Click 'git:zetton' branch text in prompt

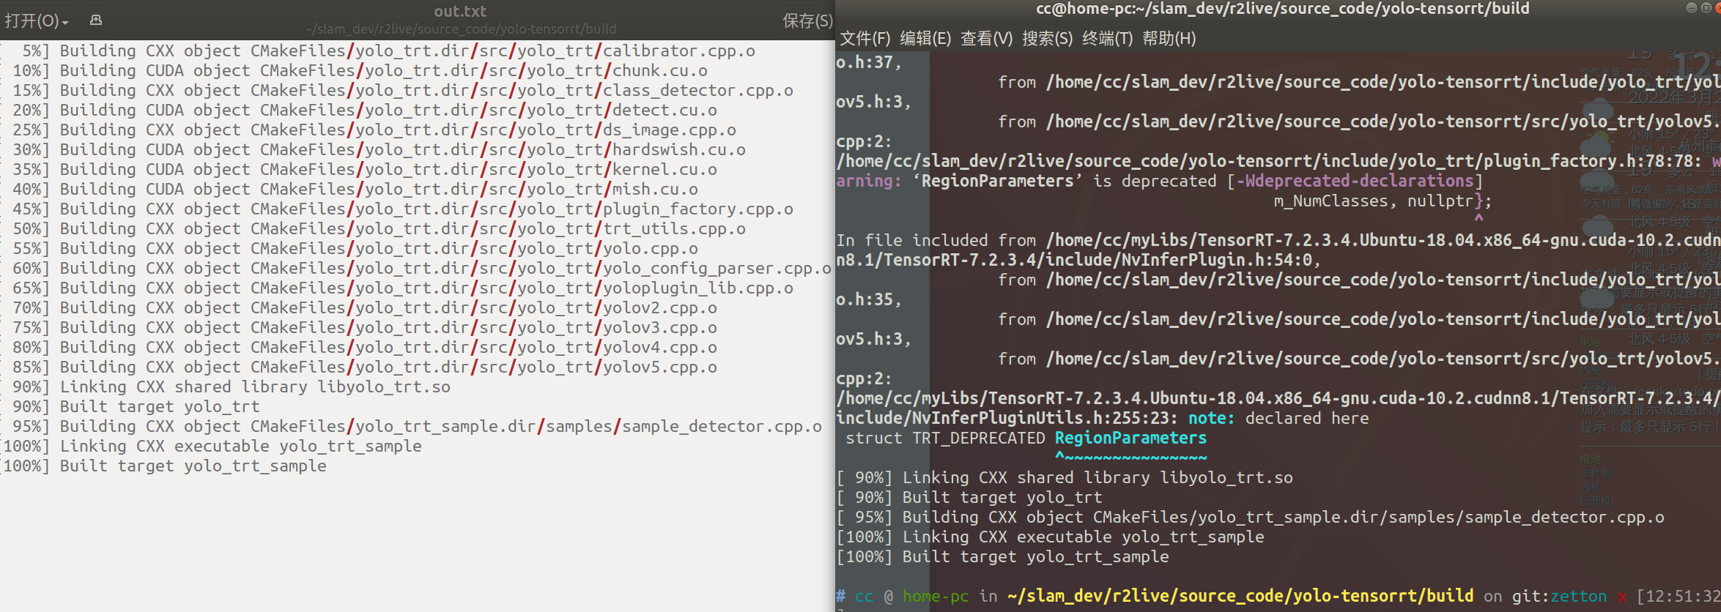(x=1559, y=596)
